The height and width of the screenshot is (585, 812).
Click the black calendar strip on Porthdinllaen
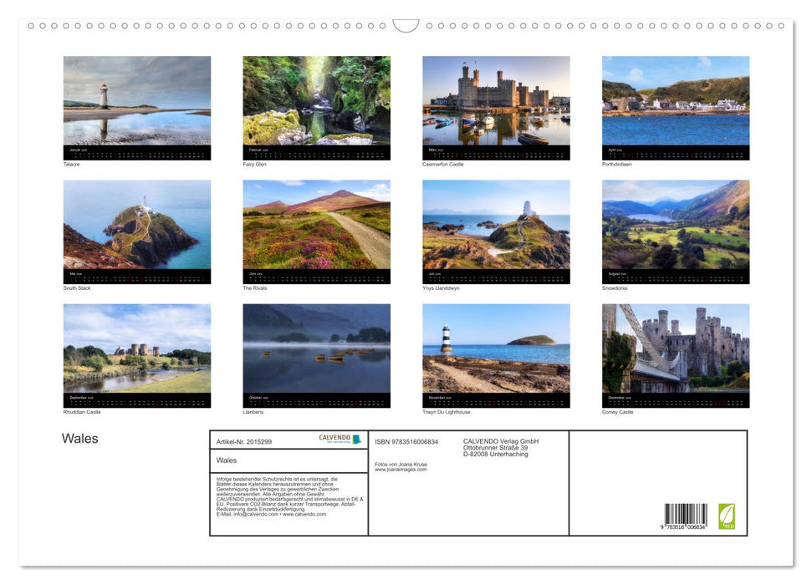(675, 153)
